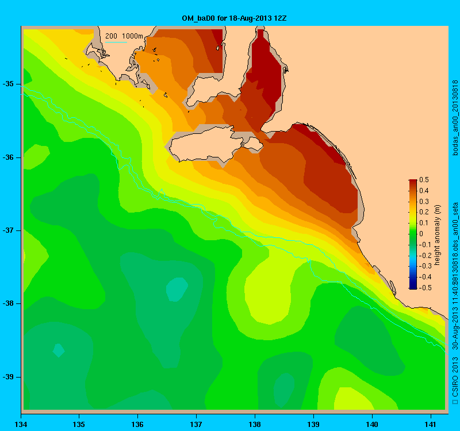
Task: Click the '200 1000m' contour legend label
Action: 124,36
